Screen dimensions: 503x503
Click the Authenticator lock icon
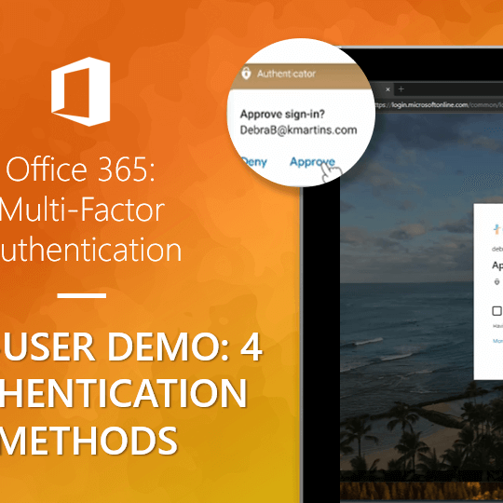[246, 74]
